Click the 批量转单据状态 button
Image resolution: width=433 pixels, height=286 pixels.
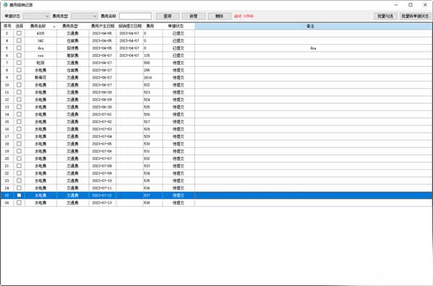tap(415, 16)
